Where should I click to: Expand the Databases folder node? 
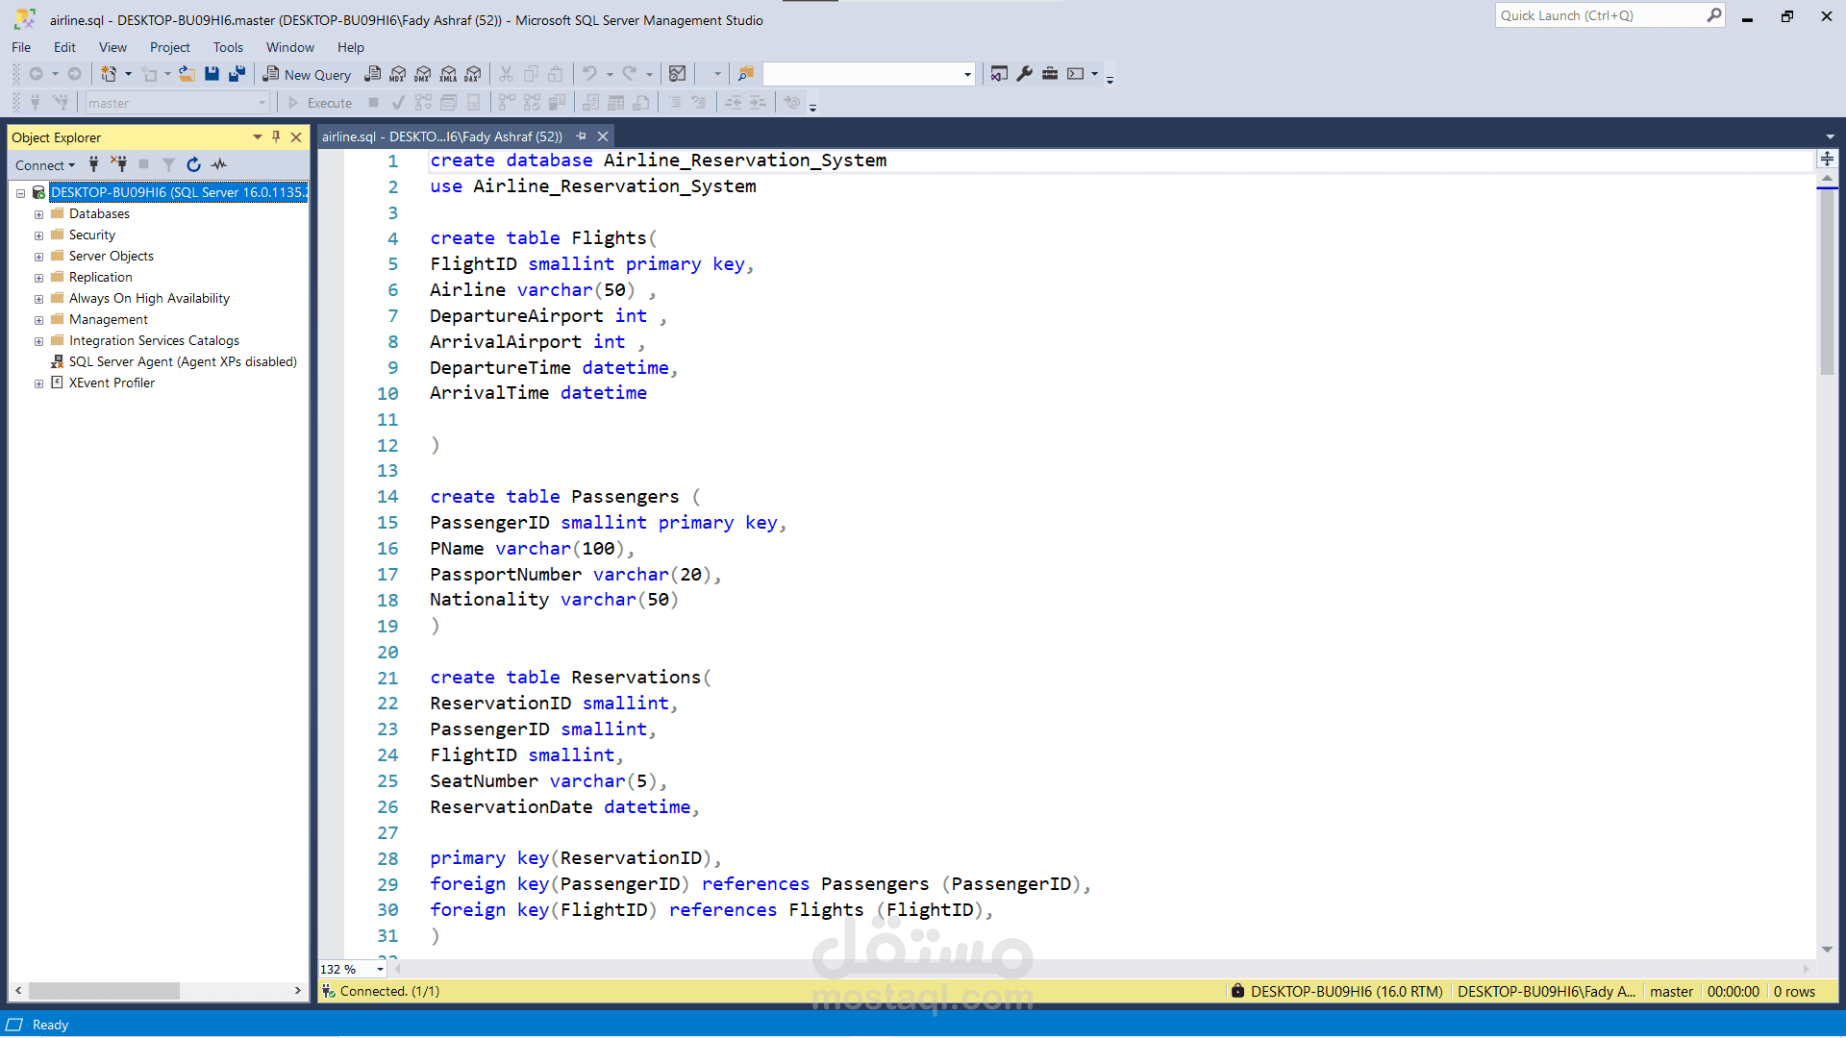pos(38,214)
